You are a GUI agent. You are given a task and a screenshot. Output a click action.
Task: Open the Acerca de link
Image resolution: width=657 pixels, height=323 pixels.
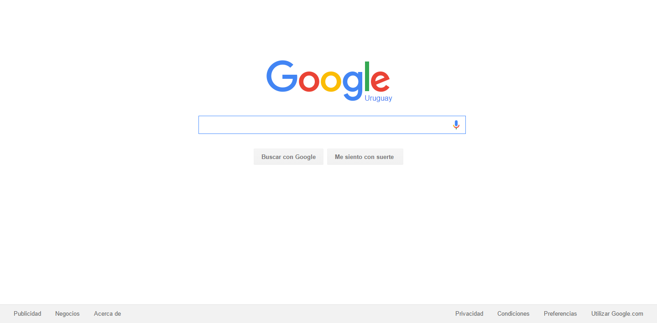pyautogui.click(x=107, y=313)
